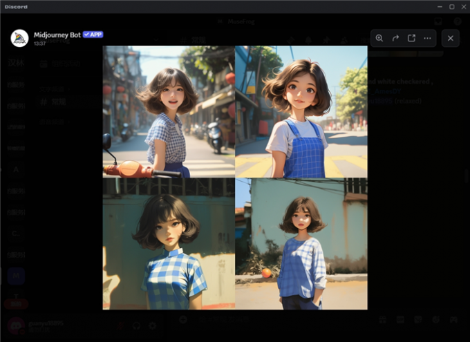
Task: Click the verified APP badge
Action: pos(93,35)
